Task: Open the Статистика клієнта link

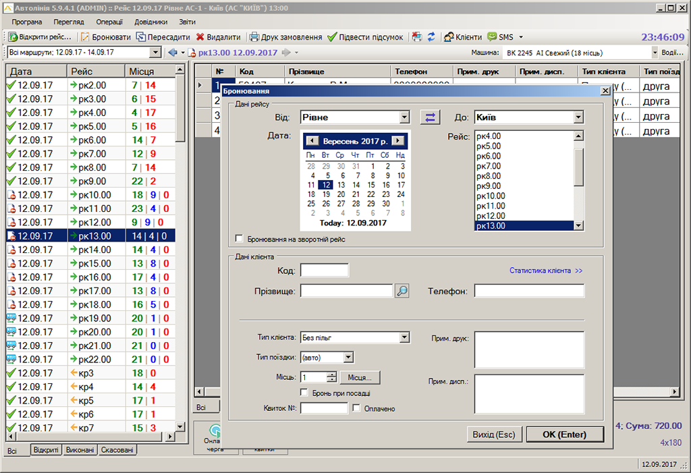Action: click(545, 270)
